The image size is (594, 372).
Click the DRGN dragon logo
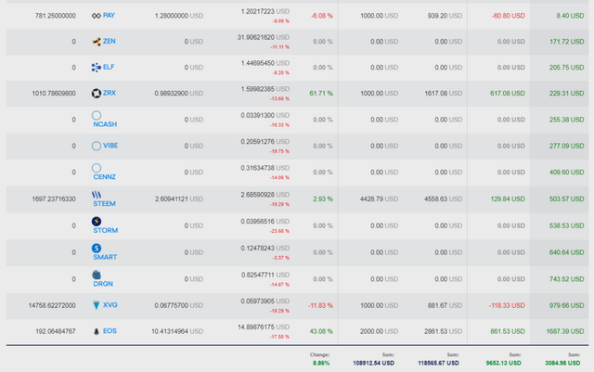click(x=97, y=275)
